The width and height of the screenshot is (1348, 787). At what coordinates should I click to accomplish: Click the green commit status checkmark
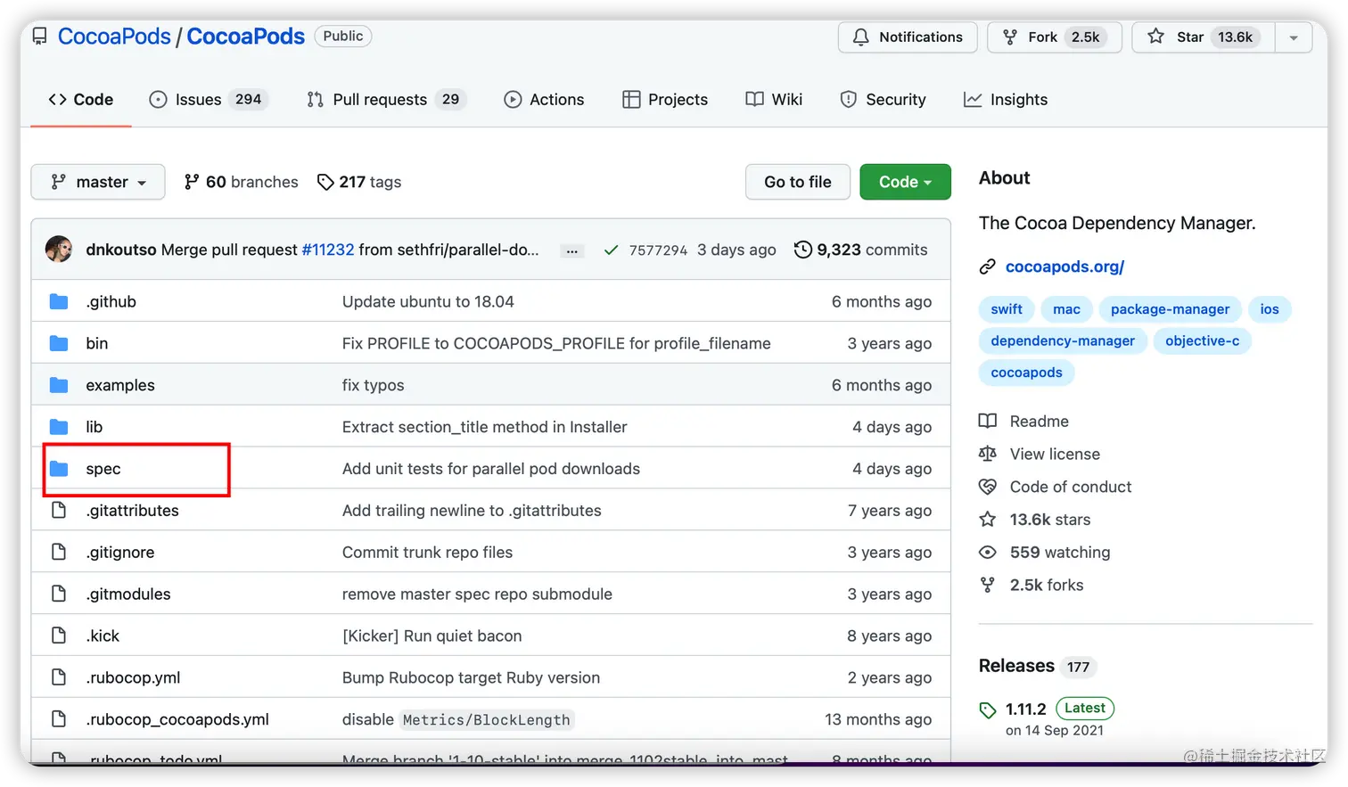pyautogui.click(x=611, y=250)
